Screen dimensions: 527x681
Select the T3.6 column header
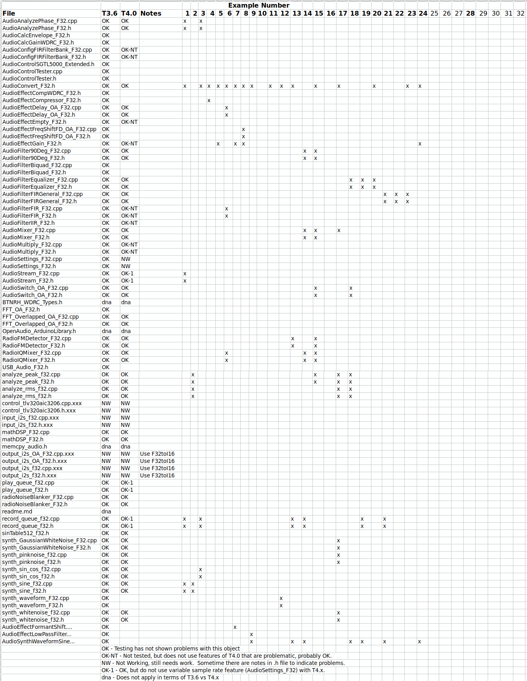click(x=110, y=13)
